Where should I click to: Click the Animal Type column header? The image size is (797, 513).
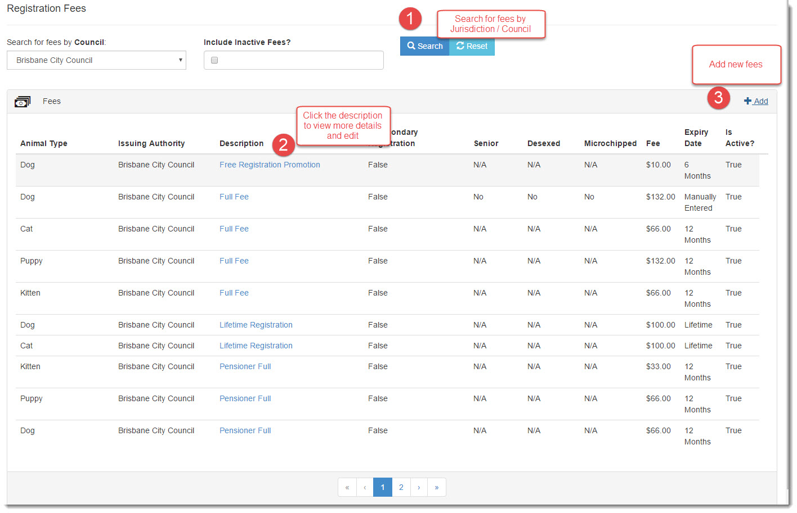[44, 143]
